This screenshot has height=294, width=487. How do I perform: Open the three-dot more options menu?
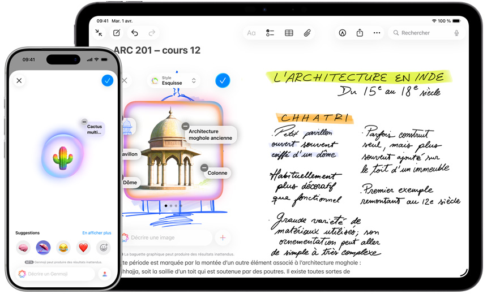377,33
